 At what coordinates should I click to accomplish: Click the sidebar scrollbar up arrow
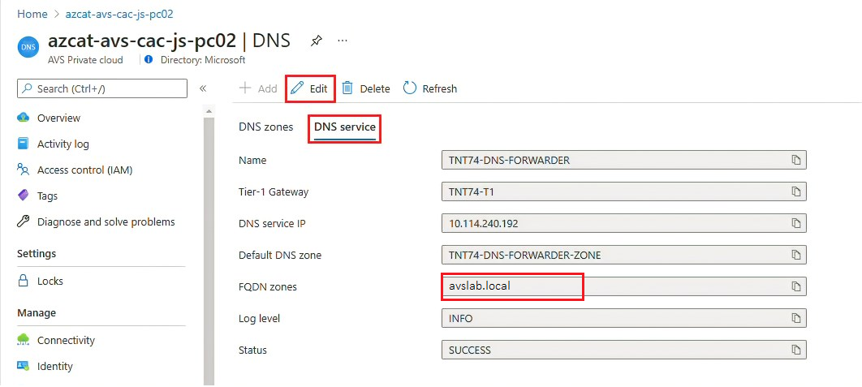coord(209,112)
